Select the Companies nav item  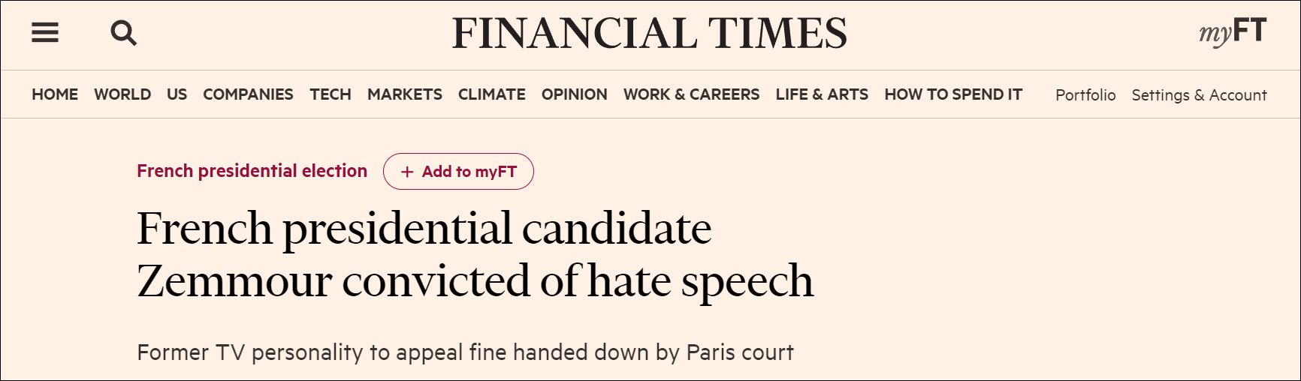[x=248, y=94]
